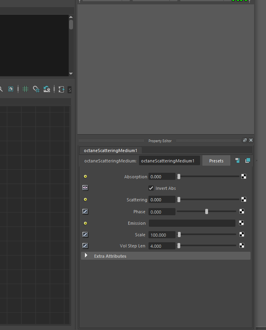This screenshot has width=266, height=330.
Task: Enable the magnet snap-to-grid icon
Action: click(x=36, y=89)
